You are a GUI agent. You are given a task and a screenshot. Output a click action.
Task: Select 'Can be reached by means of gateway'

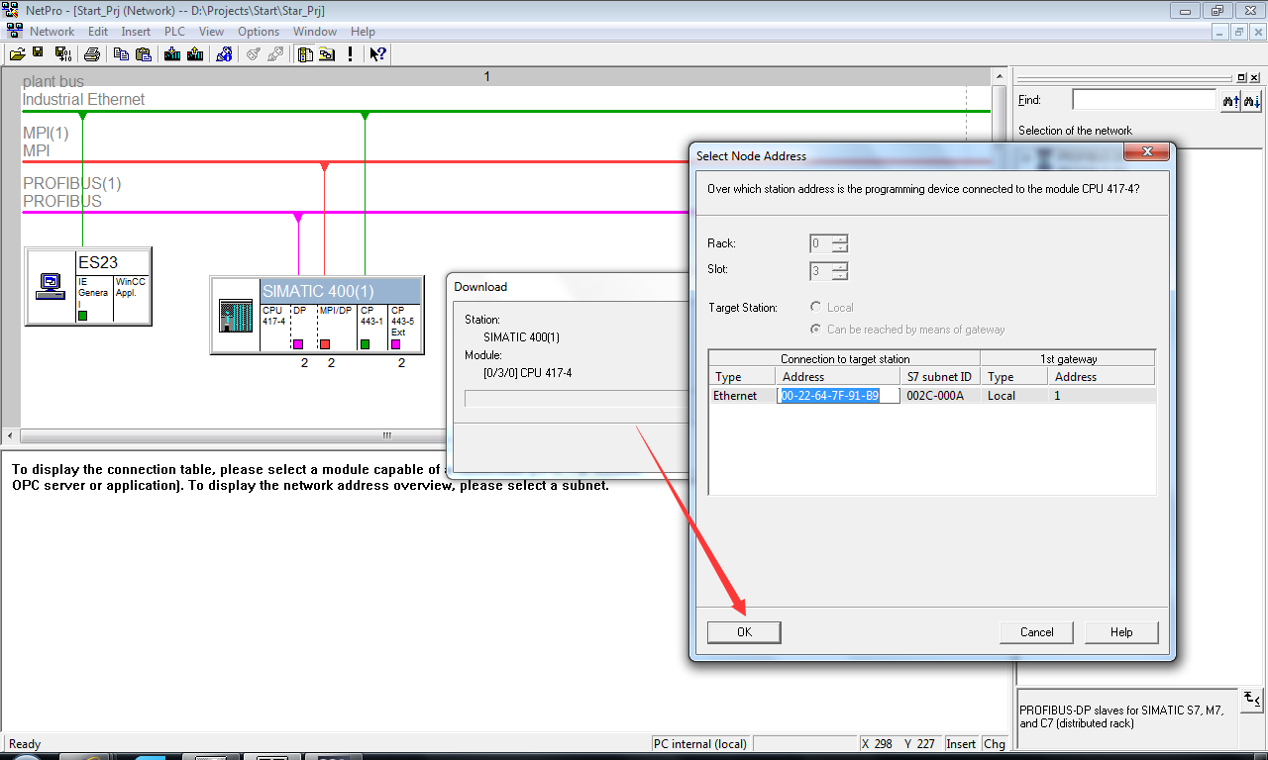(816, 330)
